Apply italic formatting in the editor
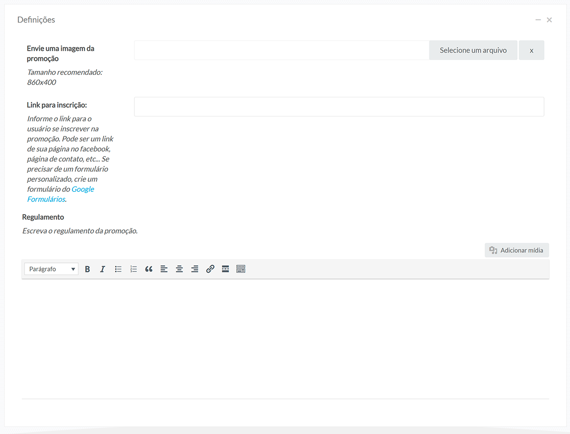Image resolution: width=570 pixels, height=434 pixels. 102,269
